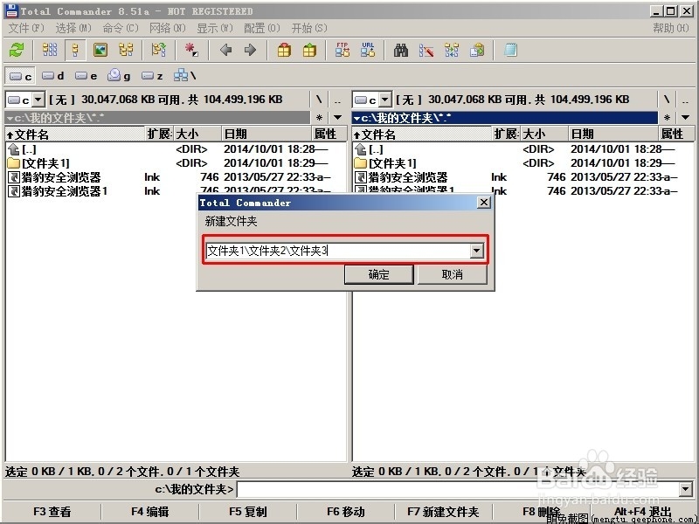
Task: Click the red star custom-filter toolbar icon
Action: tap(191, 50)
